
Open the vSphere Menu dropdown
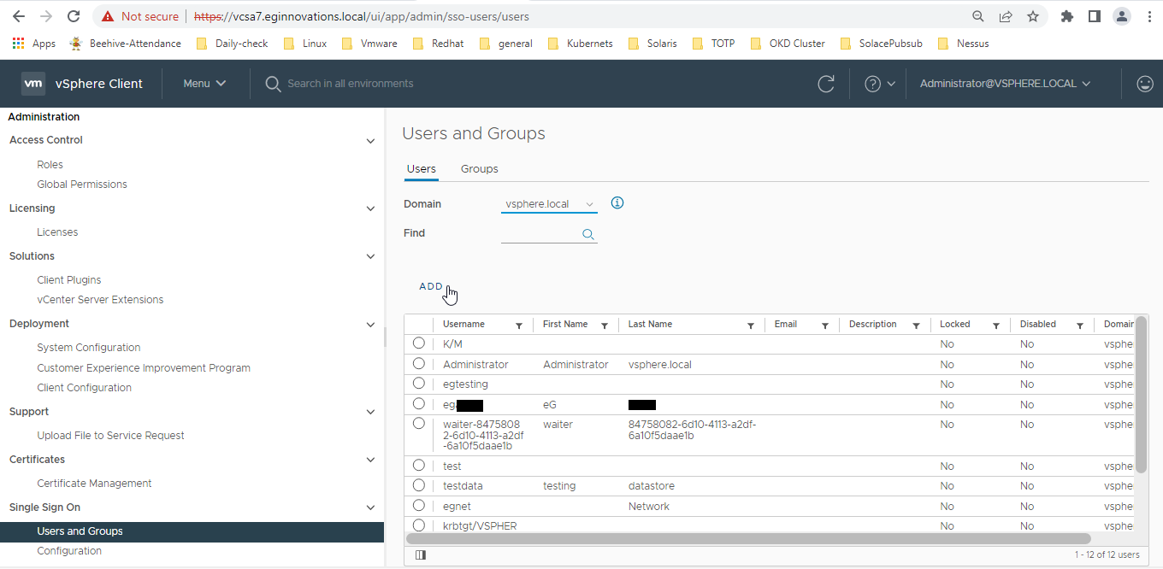tap(205, 84)
